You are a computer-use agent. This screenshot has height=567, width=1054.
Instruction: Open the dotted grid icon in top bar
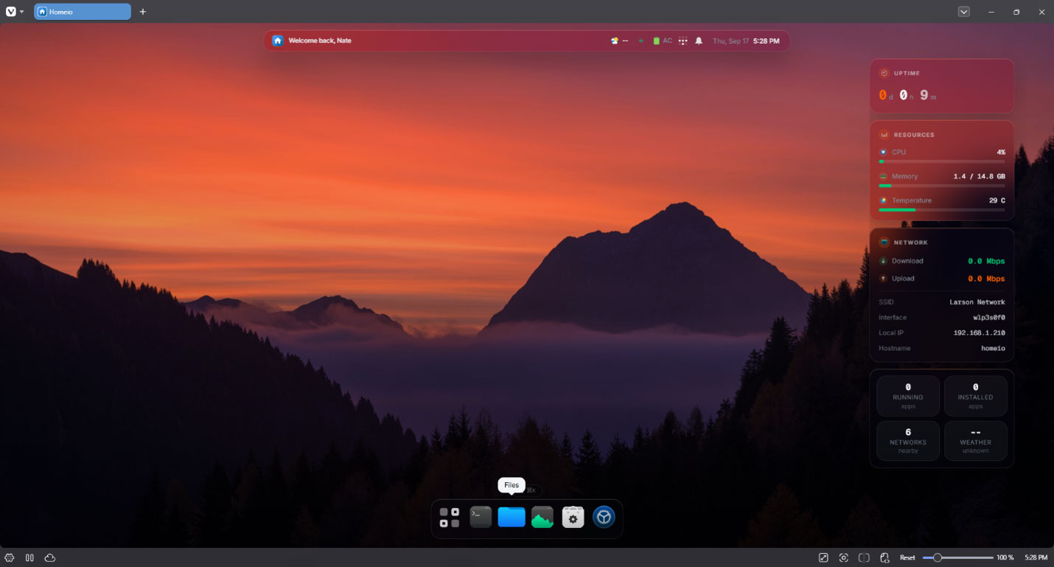683,41
